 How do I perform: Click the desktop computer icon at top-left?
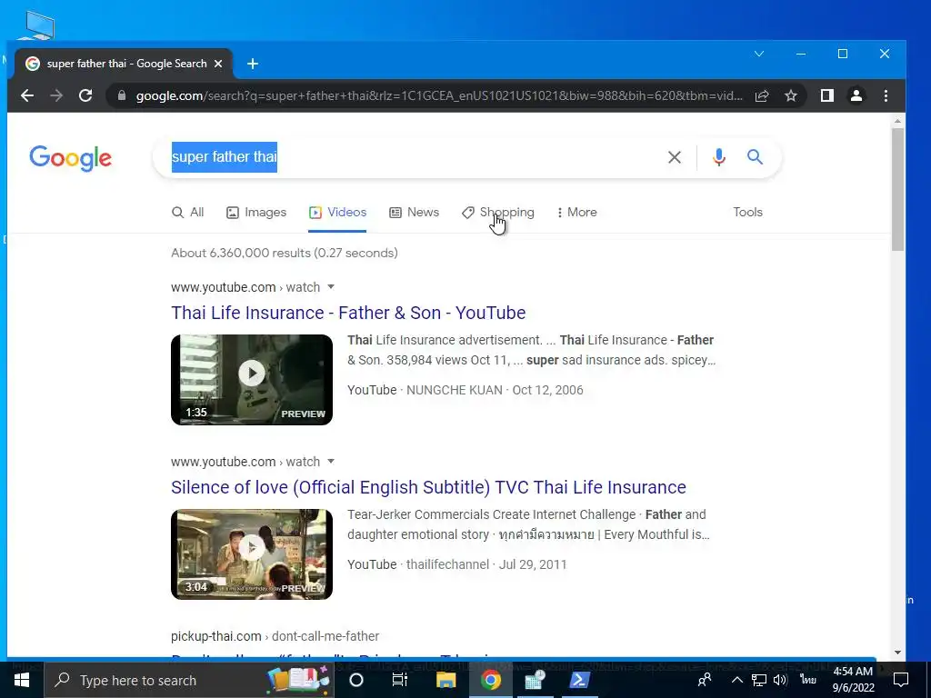click(36, 25)
